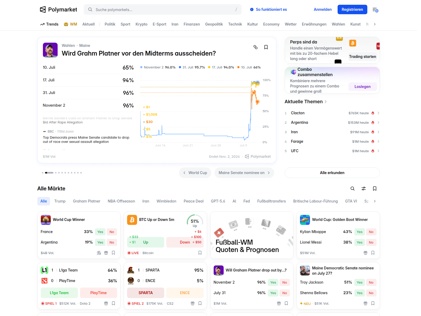Bookmark the Will Graham Platner drop out card

286,303
